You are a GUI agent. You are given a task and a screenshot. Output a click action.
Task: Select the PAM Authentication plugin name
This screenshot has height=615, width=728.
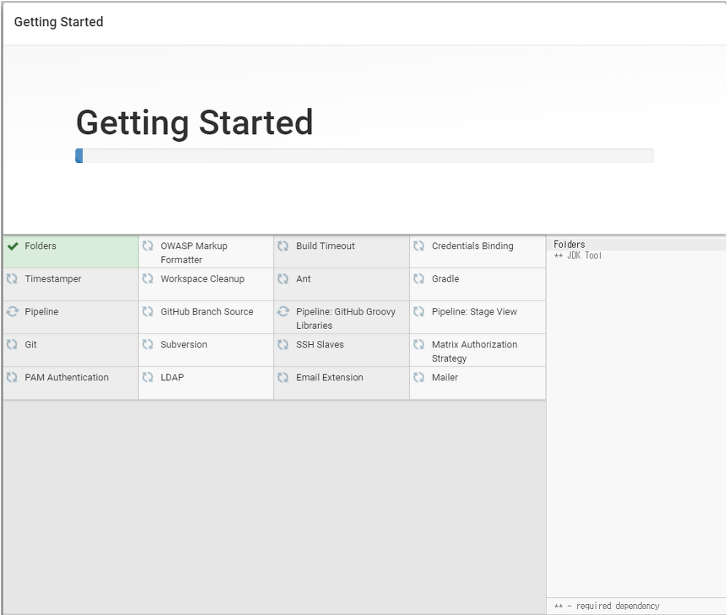pyautogui.click(x=67, y=377)
